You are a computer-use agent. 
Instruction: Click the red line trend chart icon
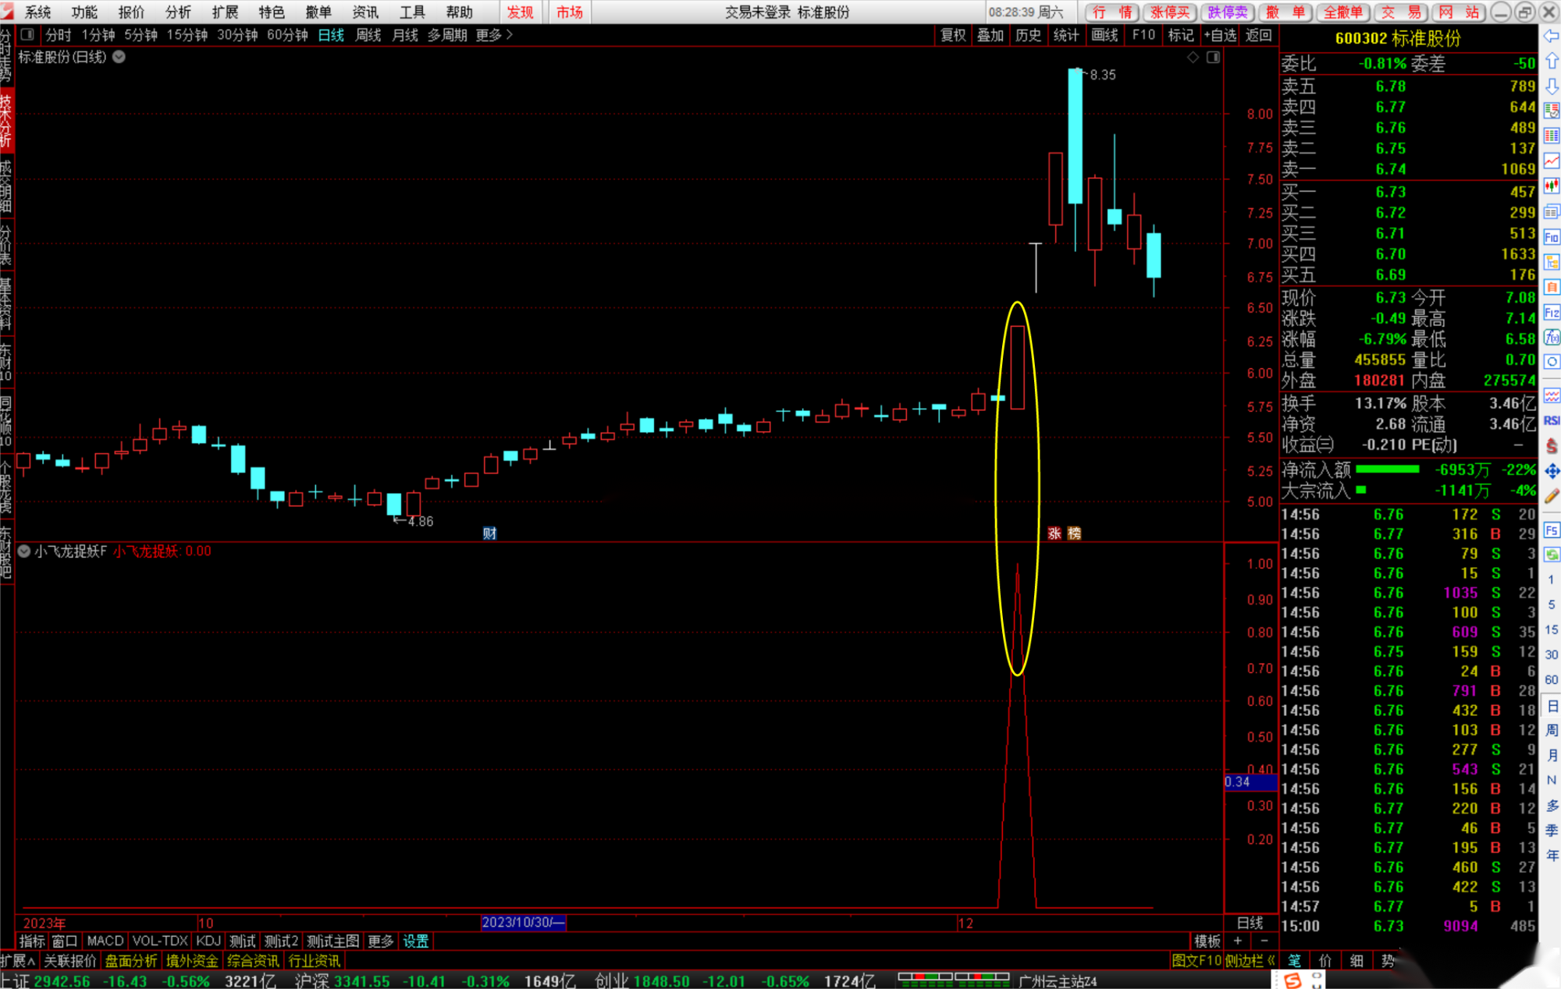pyautogui.click(x=1552, y=161)
